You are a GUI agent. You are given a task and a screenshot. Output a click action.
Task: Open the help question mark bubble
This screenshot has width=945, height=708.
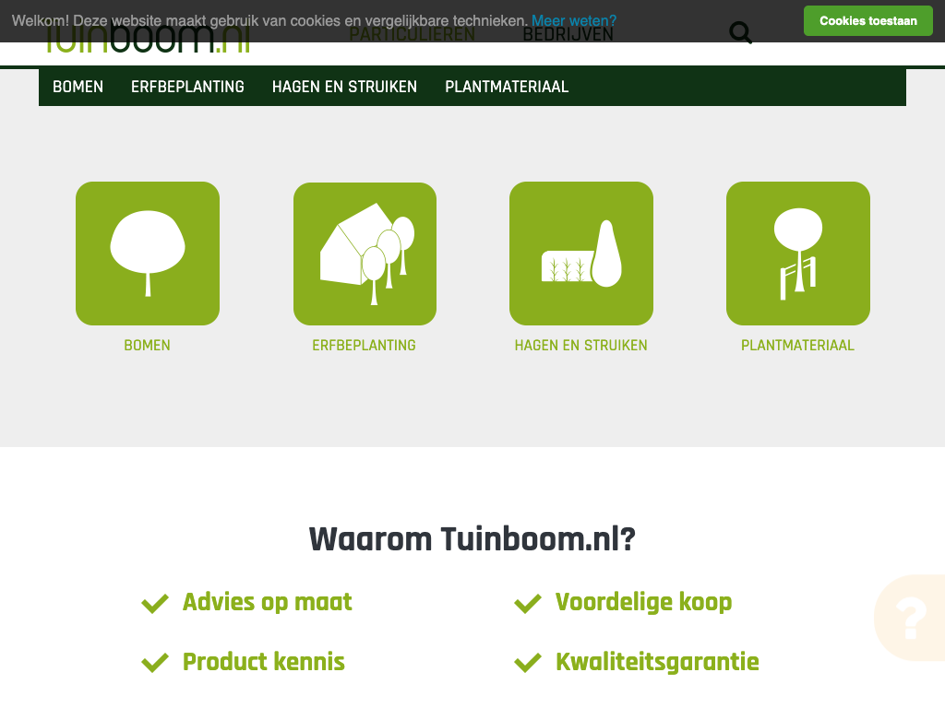[910, 618]
